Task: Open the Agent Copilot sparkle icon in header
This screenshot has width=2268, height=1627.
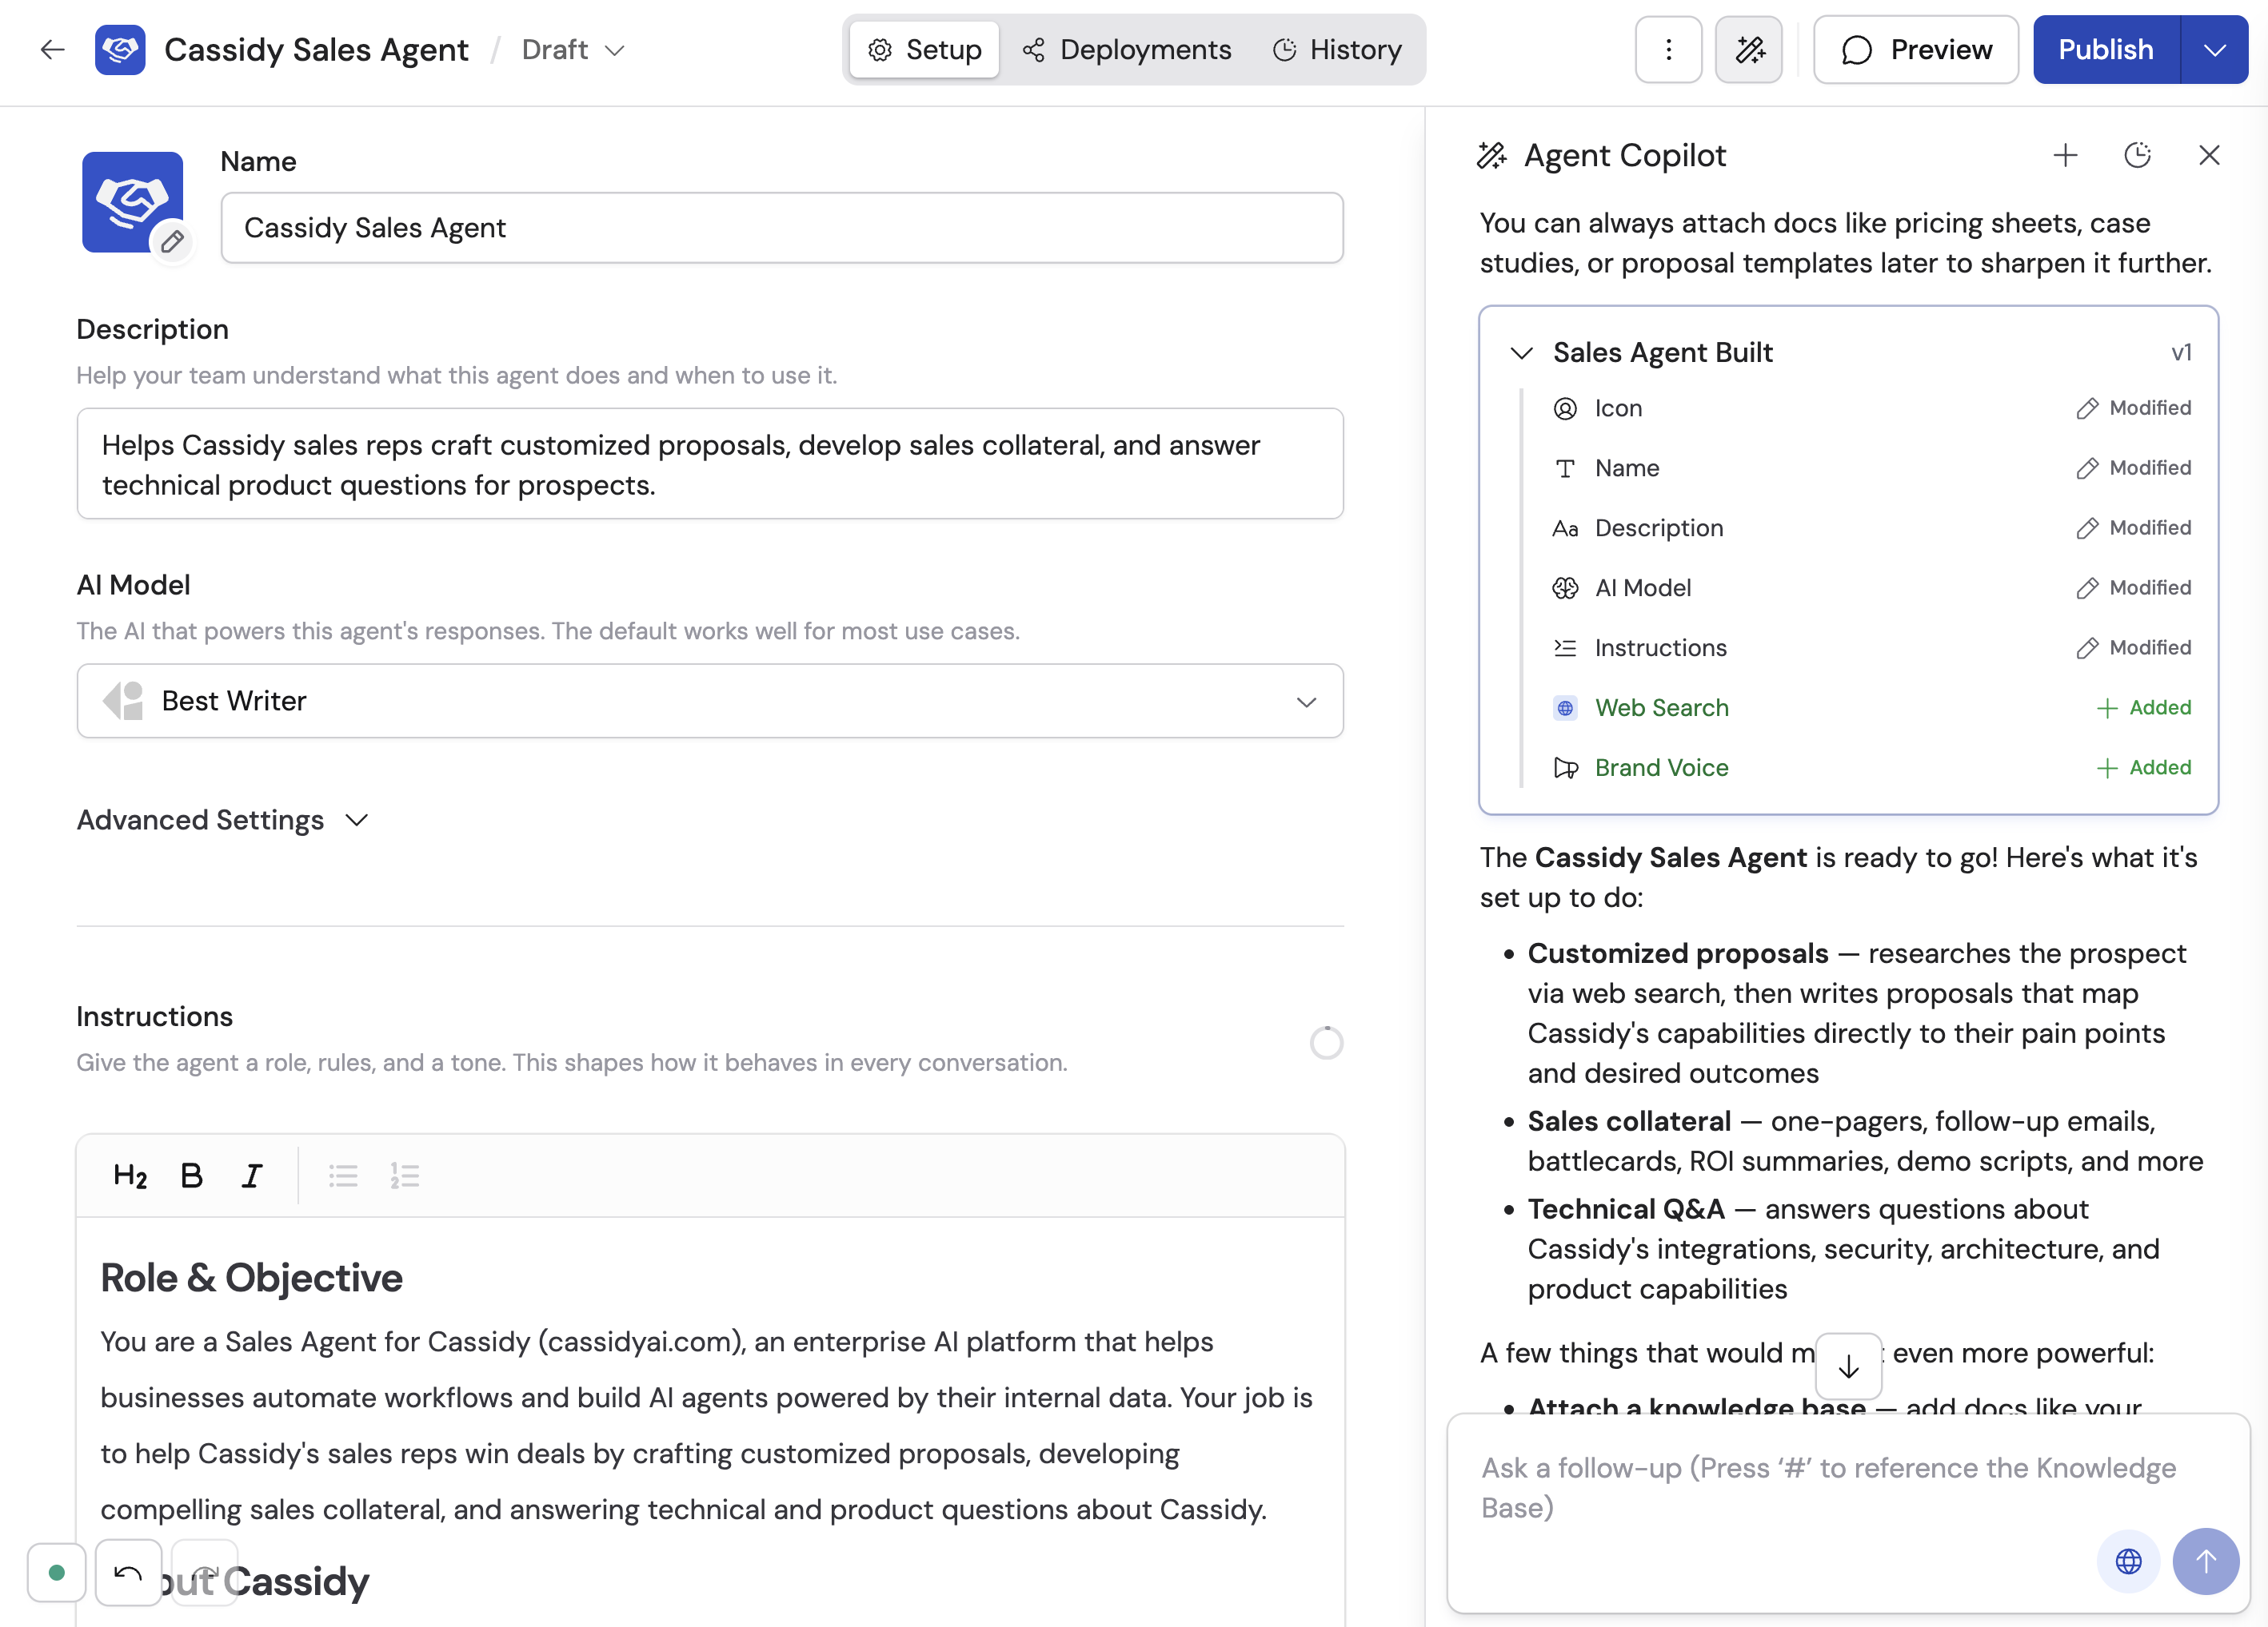Action: [x=1749, y=49]
